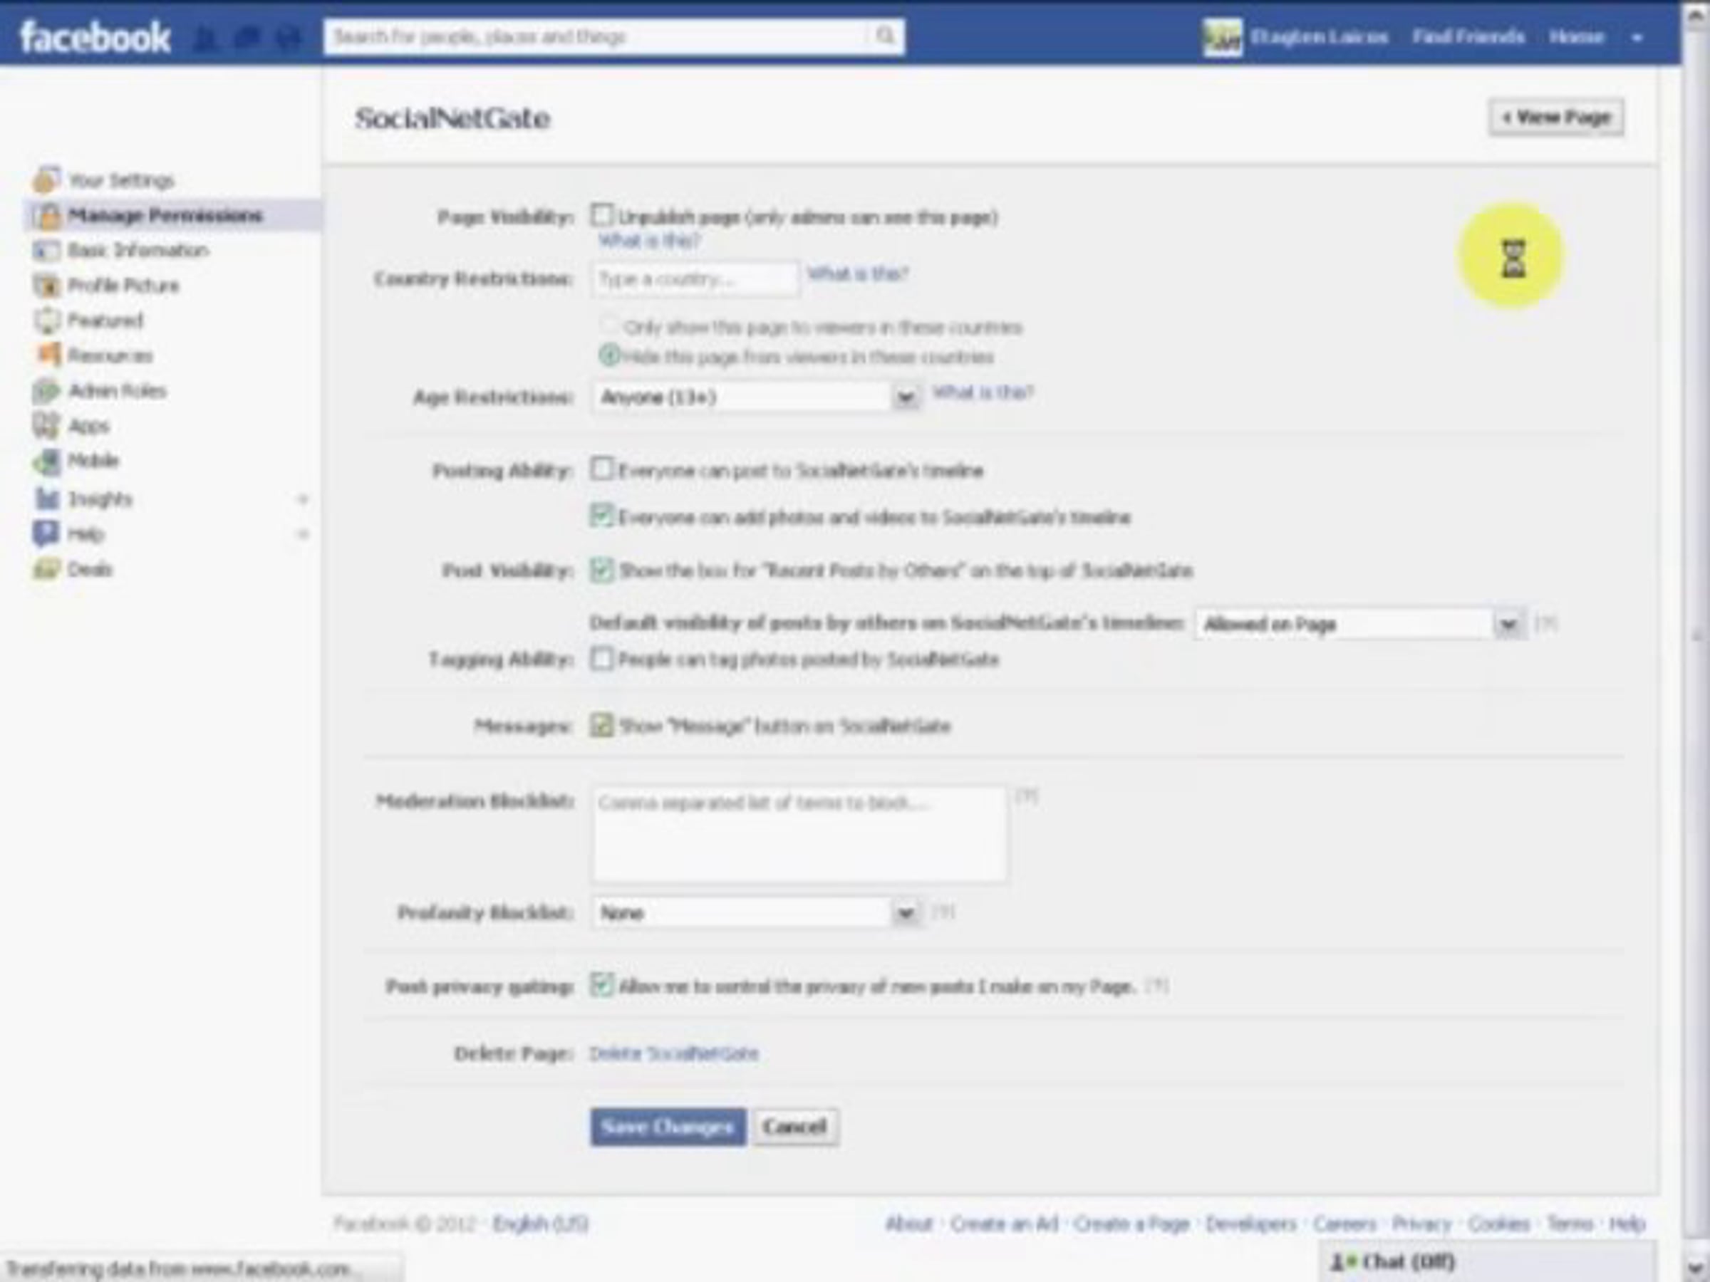Screen dimensions: 1710x1282
Task: Check the Unpublish page checkbox
Action: click(x=601, y=216)
